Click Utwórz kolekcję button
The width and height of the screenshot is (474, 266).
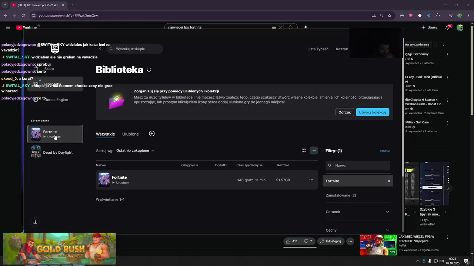coord(373,112)
